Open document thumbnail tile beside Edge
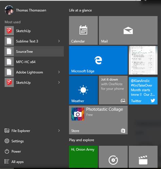This screenshot has height=169, width=161. click(143, 60)
